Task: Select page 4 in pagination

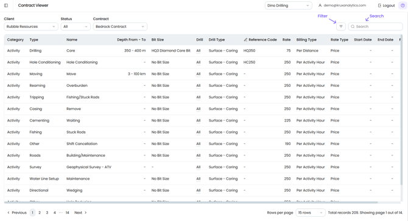Action: pos(54,212)
